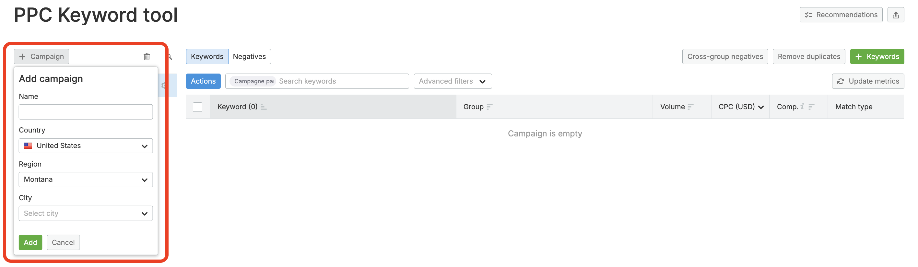Image resolution: width=918 pixels, height=267 pixels.
Task: Open Recommendations panel
Action: 841,15
